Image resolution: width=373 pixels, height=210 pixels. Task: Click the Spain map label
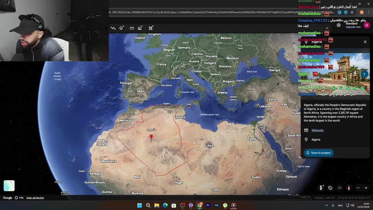[140, 91]
